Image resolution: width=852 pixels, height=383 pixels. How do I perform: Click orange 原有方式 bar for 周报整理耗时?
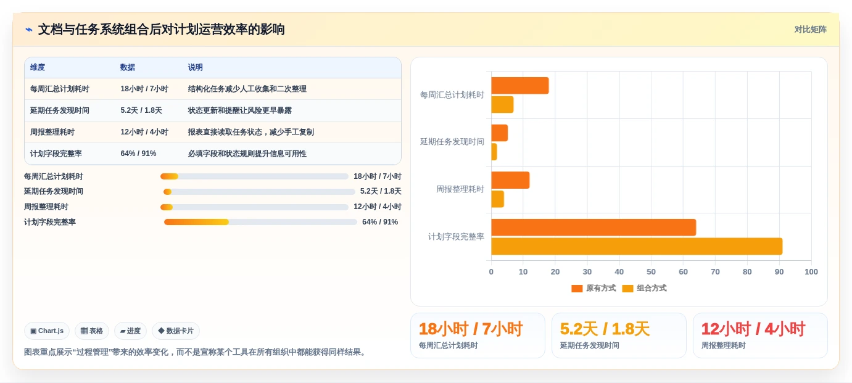point(510,180)
